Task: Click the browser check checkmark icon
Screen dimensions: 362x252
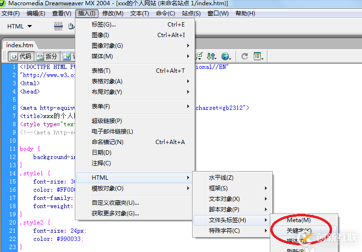Action: point(199,56)
